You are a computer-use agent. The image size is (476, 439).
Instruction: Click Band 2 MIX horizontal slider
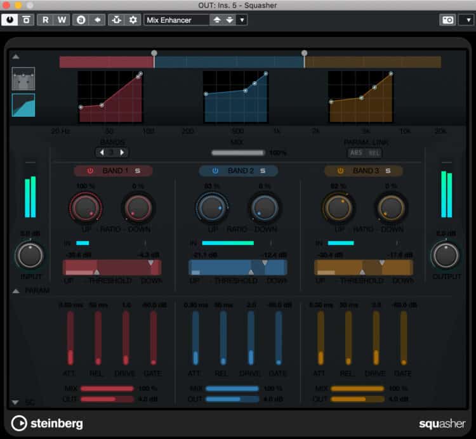pyautogui.click(x=232, y=388)
